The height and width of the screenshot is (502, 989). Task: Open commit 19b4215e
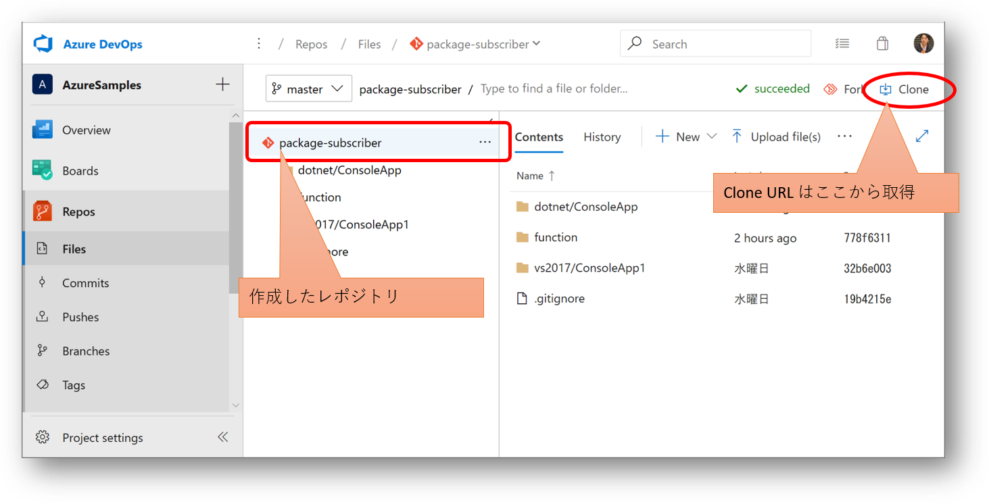click(x=867, y=299)
